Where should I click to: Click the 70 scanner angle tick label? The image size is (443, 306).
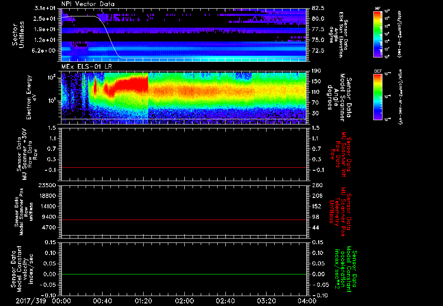point(315,103)
